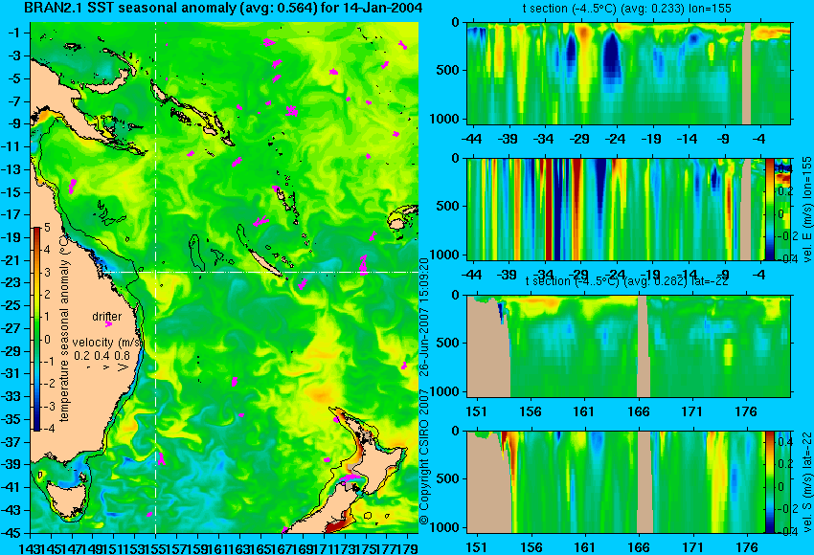Image resolution: width=814 pixels, height=555 pixels.
Task: Click the '176' longitude tick under the bottom velocity panel
Action: [747, 547]
